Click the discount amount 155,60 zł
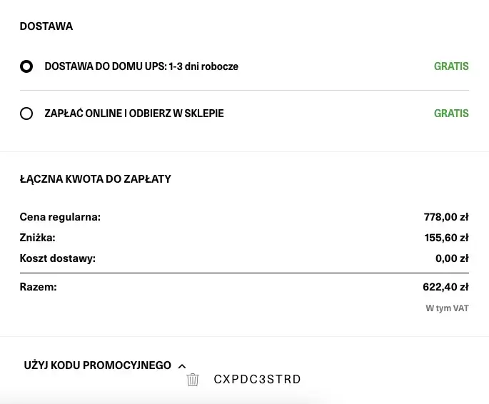 445,238
